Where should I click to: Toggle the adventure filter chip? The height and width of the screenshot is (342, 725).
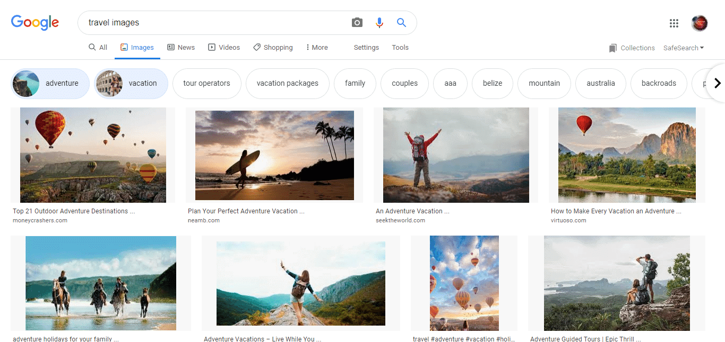coord(50,83)
